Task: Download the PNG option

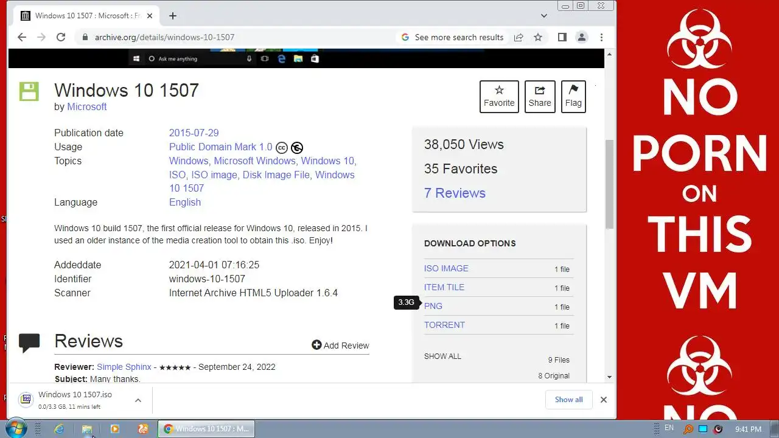Action: 433,306
